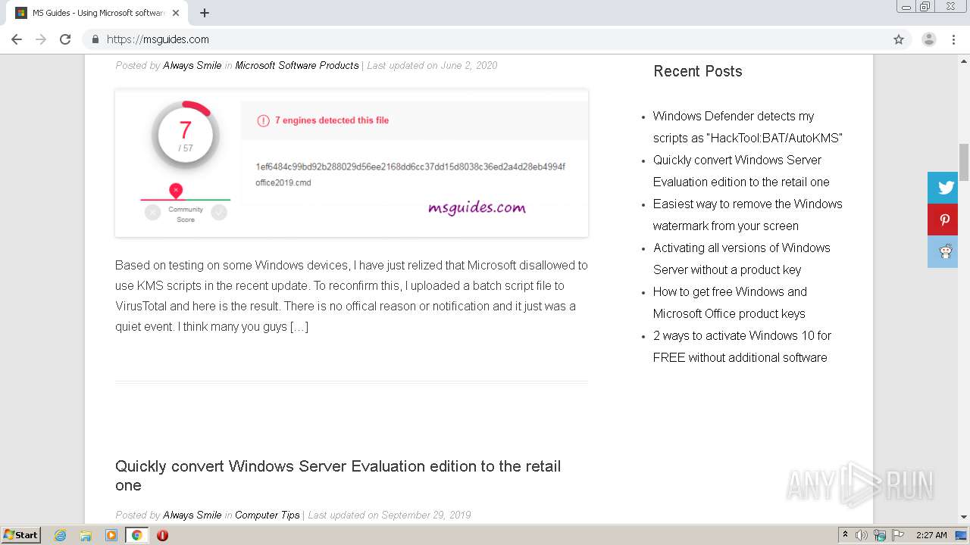
Task: Click the scrollbar down arrow
Action: point(964,517)
